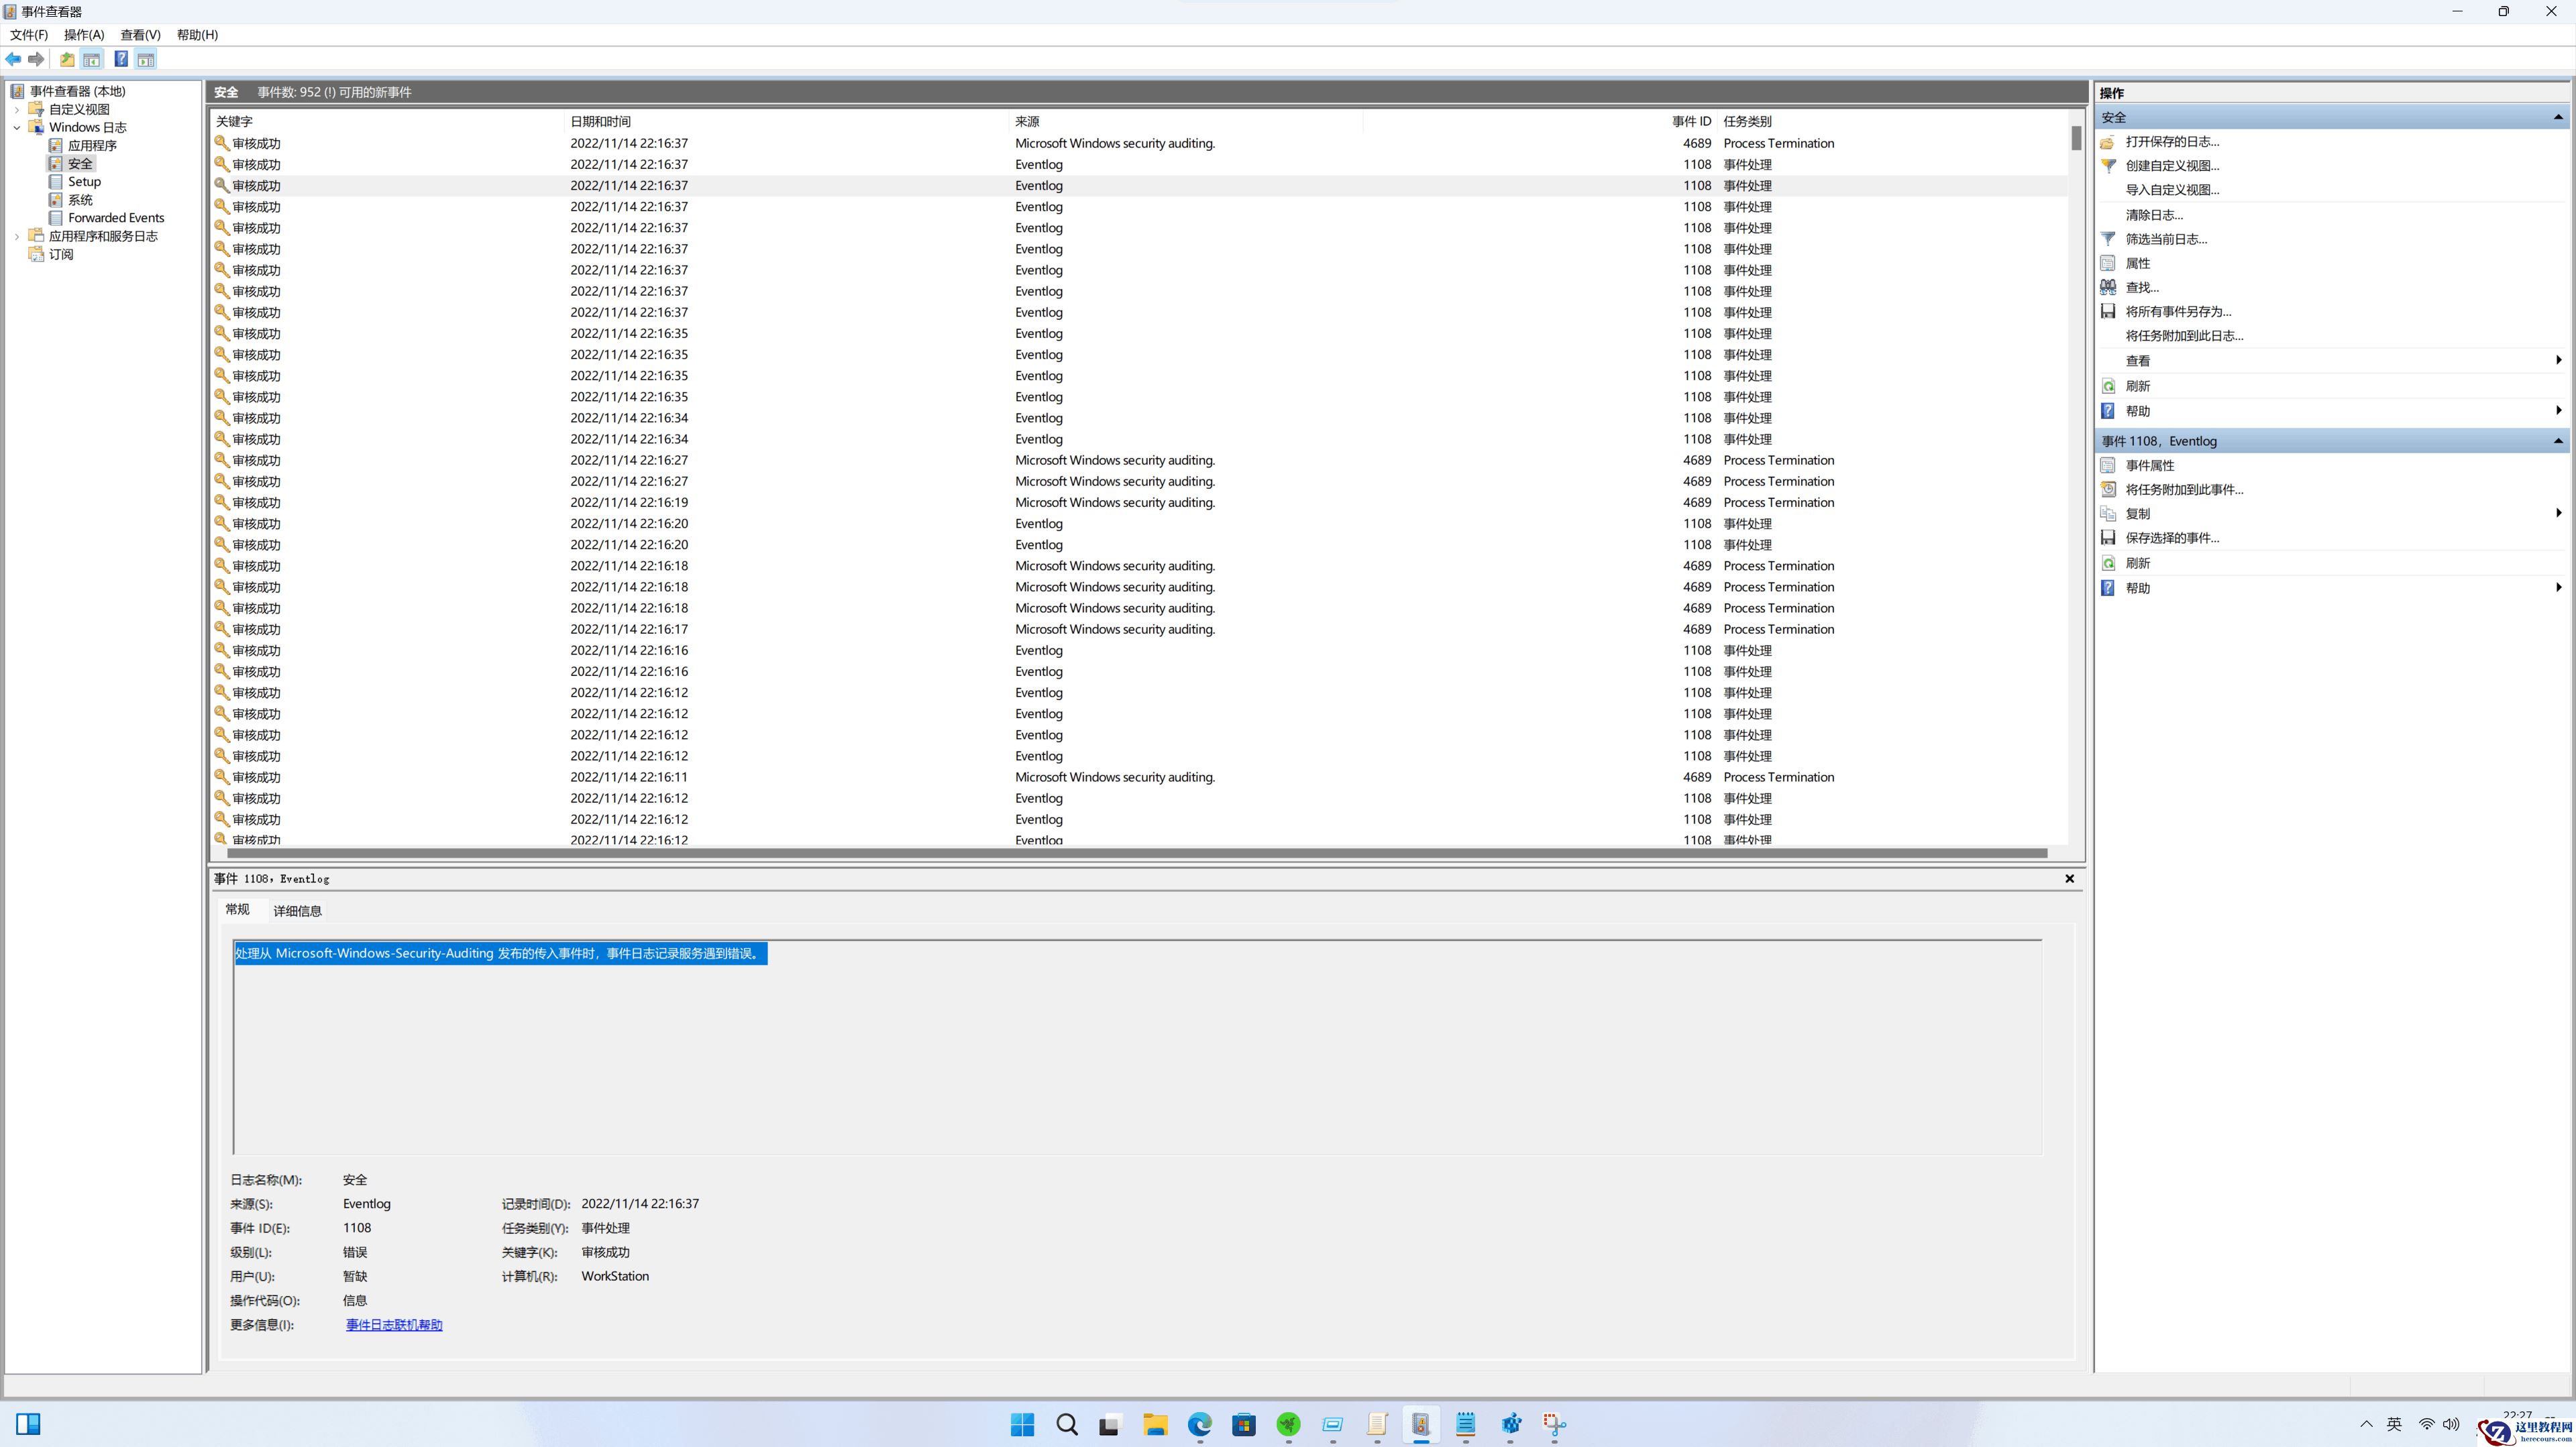Click the Find binoculars icon
Image resolution: width=2576 pixels, height=1447 pixels.
pos(2108,287)
